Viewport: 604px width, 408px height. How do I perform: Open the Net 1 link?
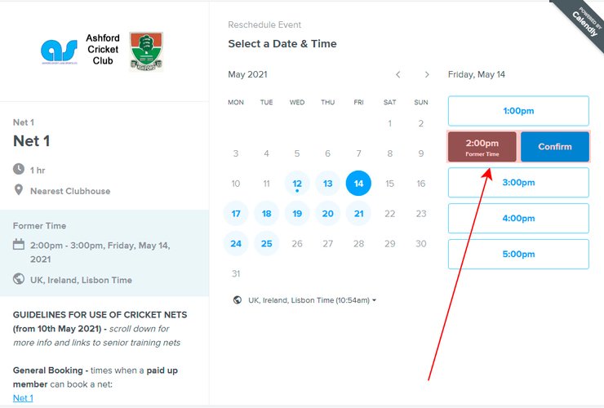23,397
